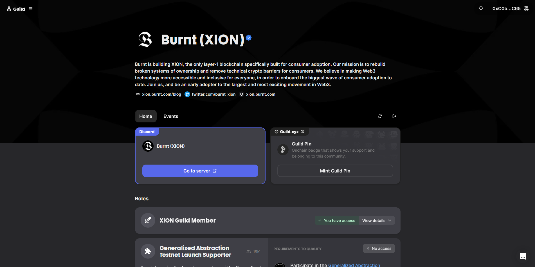Click the No access status badge
Screen dimensions: 535x267
coord(379,248)
